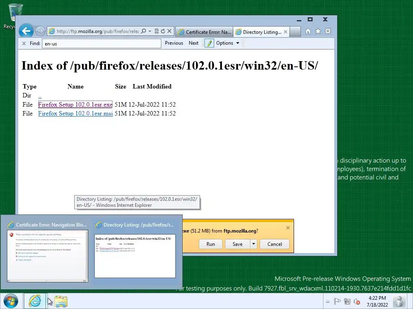Screen dimensions: 413x309
Task: Select the Directory Listing tab
Action: pyautogui.click(x=259, y=32)
